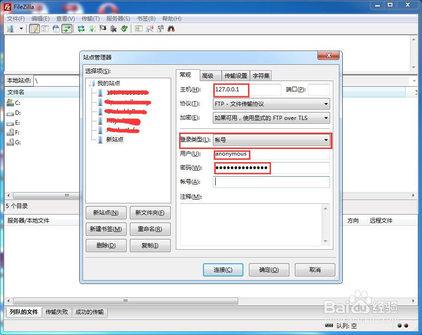
Task: Open the 加密(E) encryption dropdown
Action: [271, 118]
